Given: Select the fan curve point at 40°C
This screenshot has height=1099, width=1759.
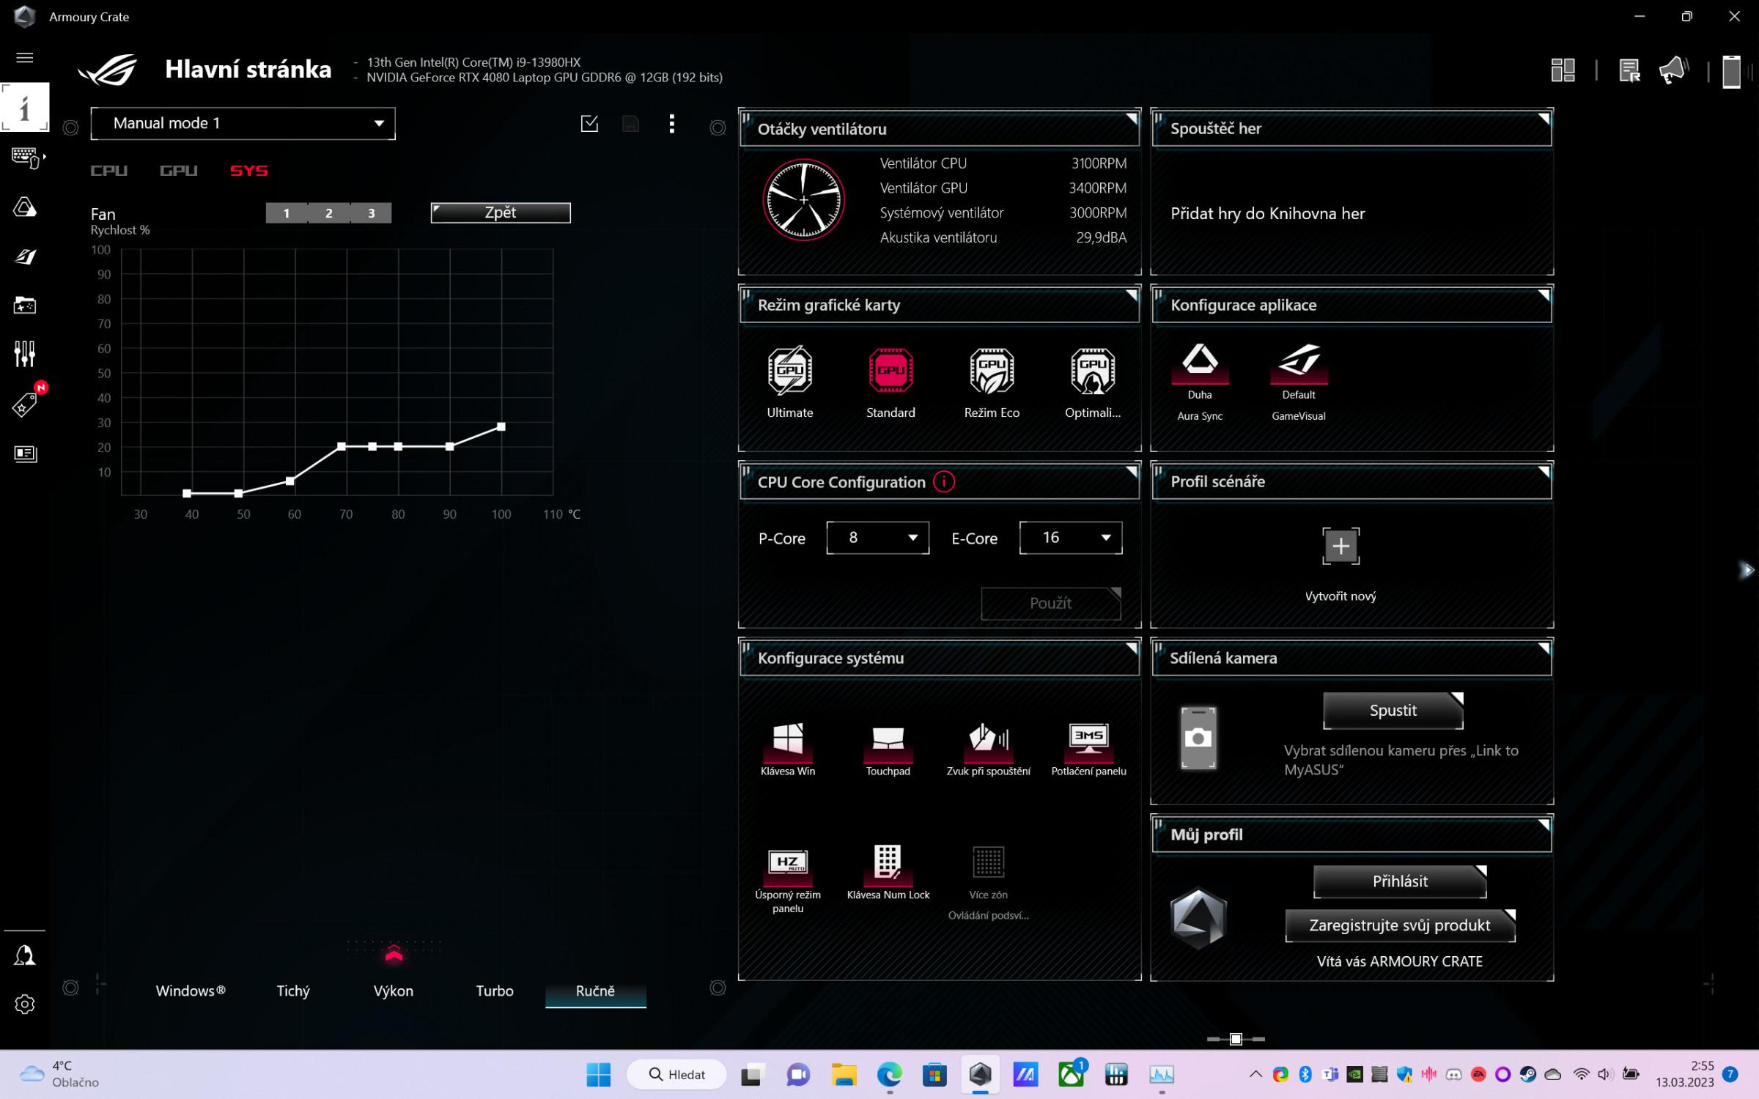Looking at the screenshot, I should point(187,494).
